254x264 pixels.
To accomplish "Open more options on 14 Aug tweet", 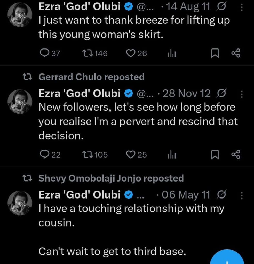I will click(x=242, y=8).
